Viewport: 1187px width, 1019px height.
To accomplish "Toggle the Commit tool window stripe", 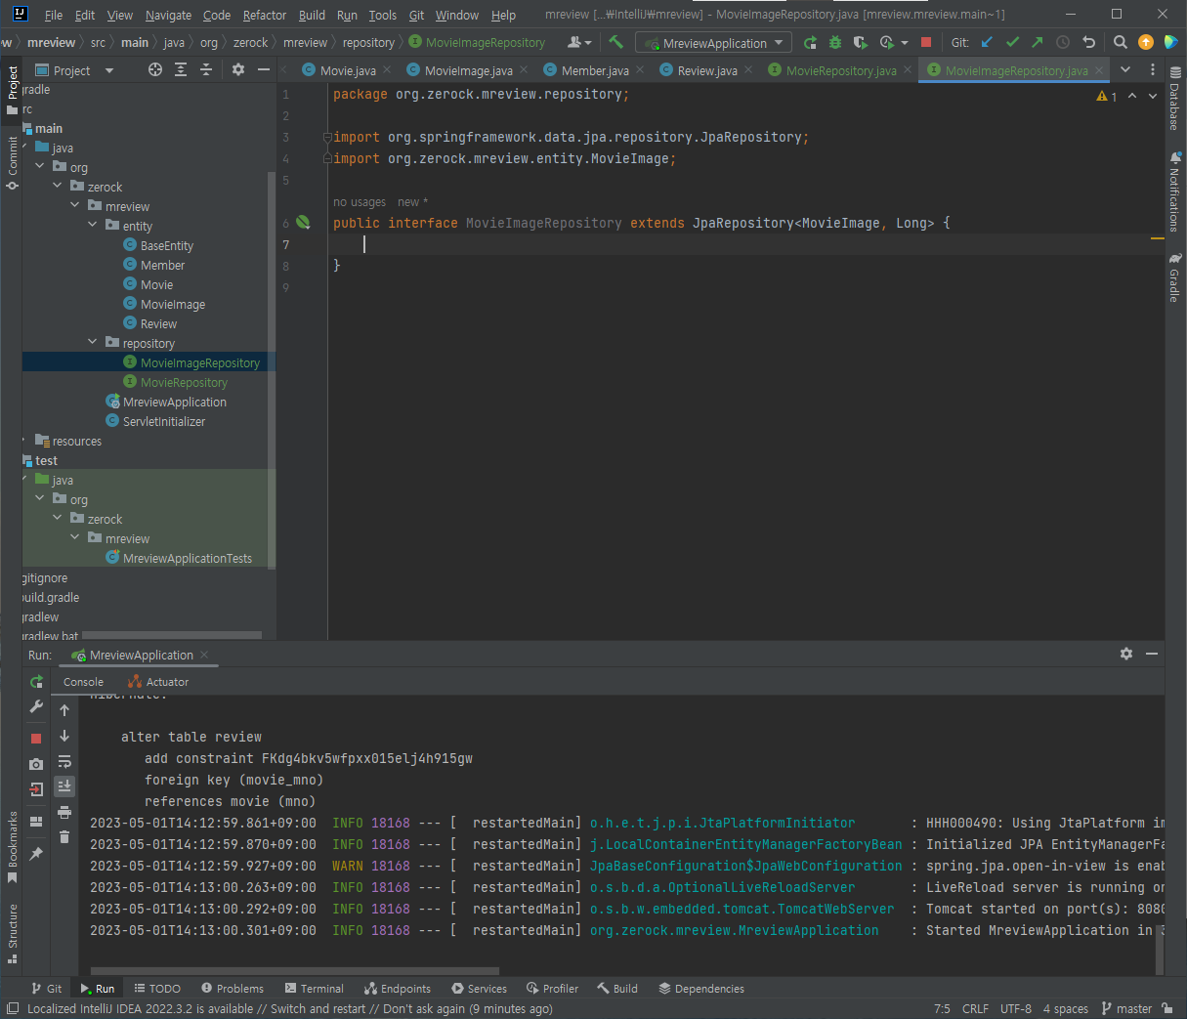I will pos(12,162).
